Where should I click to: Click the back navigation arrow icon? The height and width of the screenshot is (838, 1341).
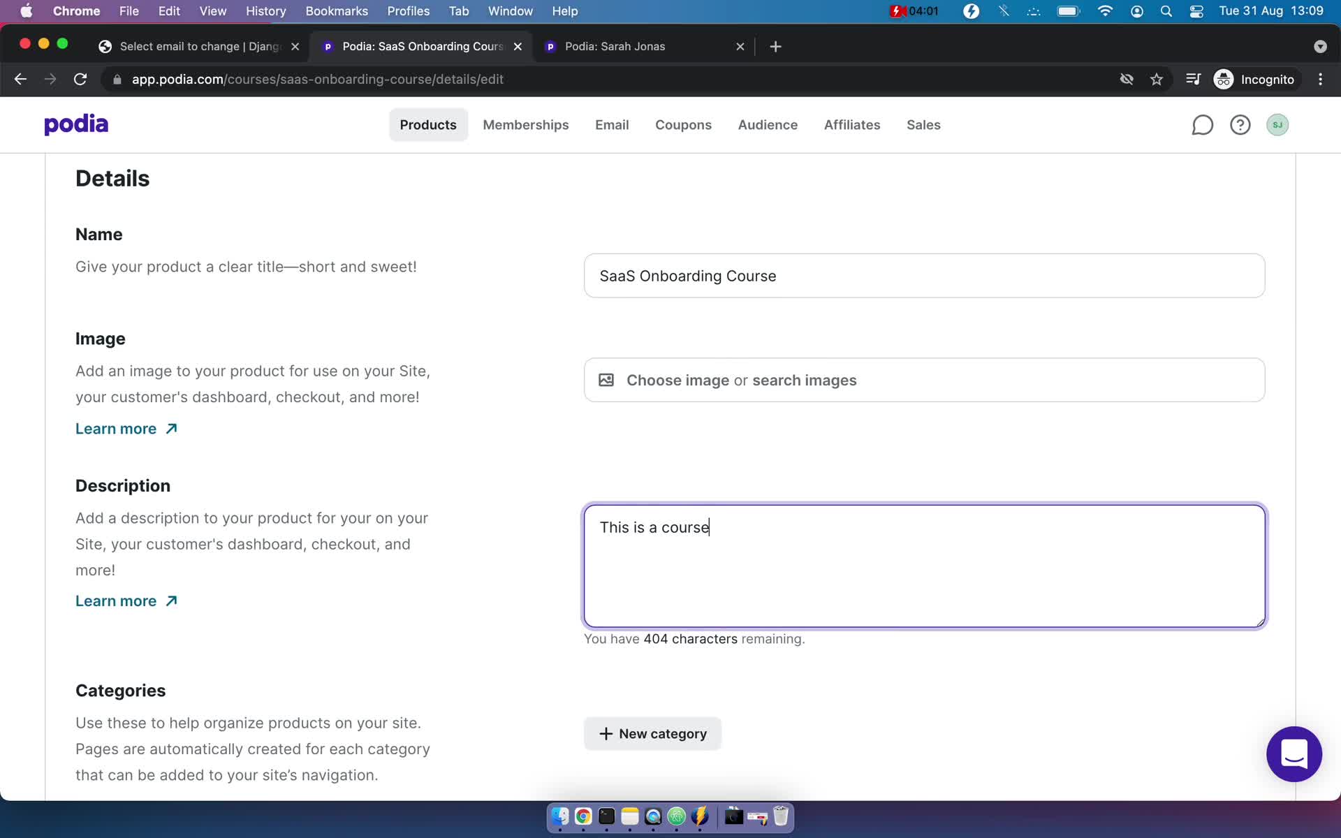20,79
